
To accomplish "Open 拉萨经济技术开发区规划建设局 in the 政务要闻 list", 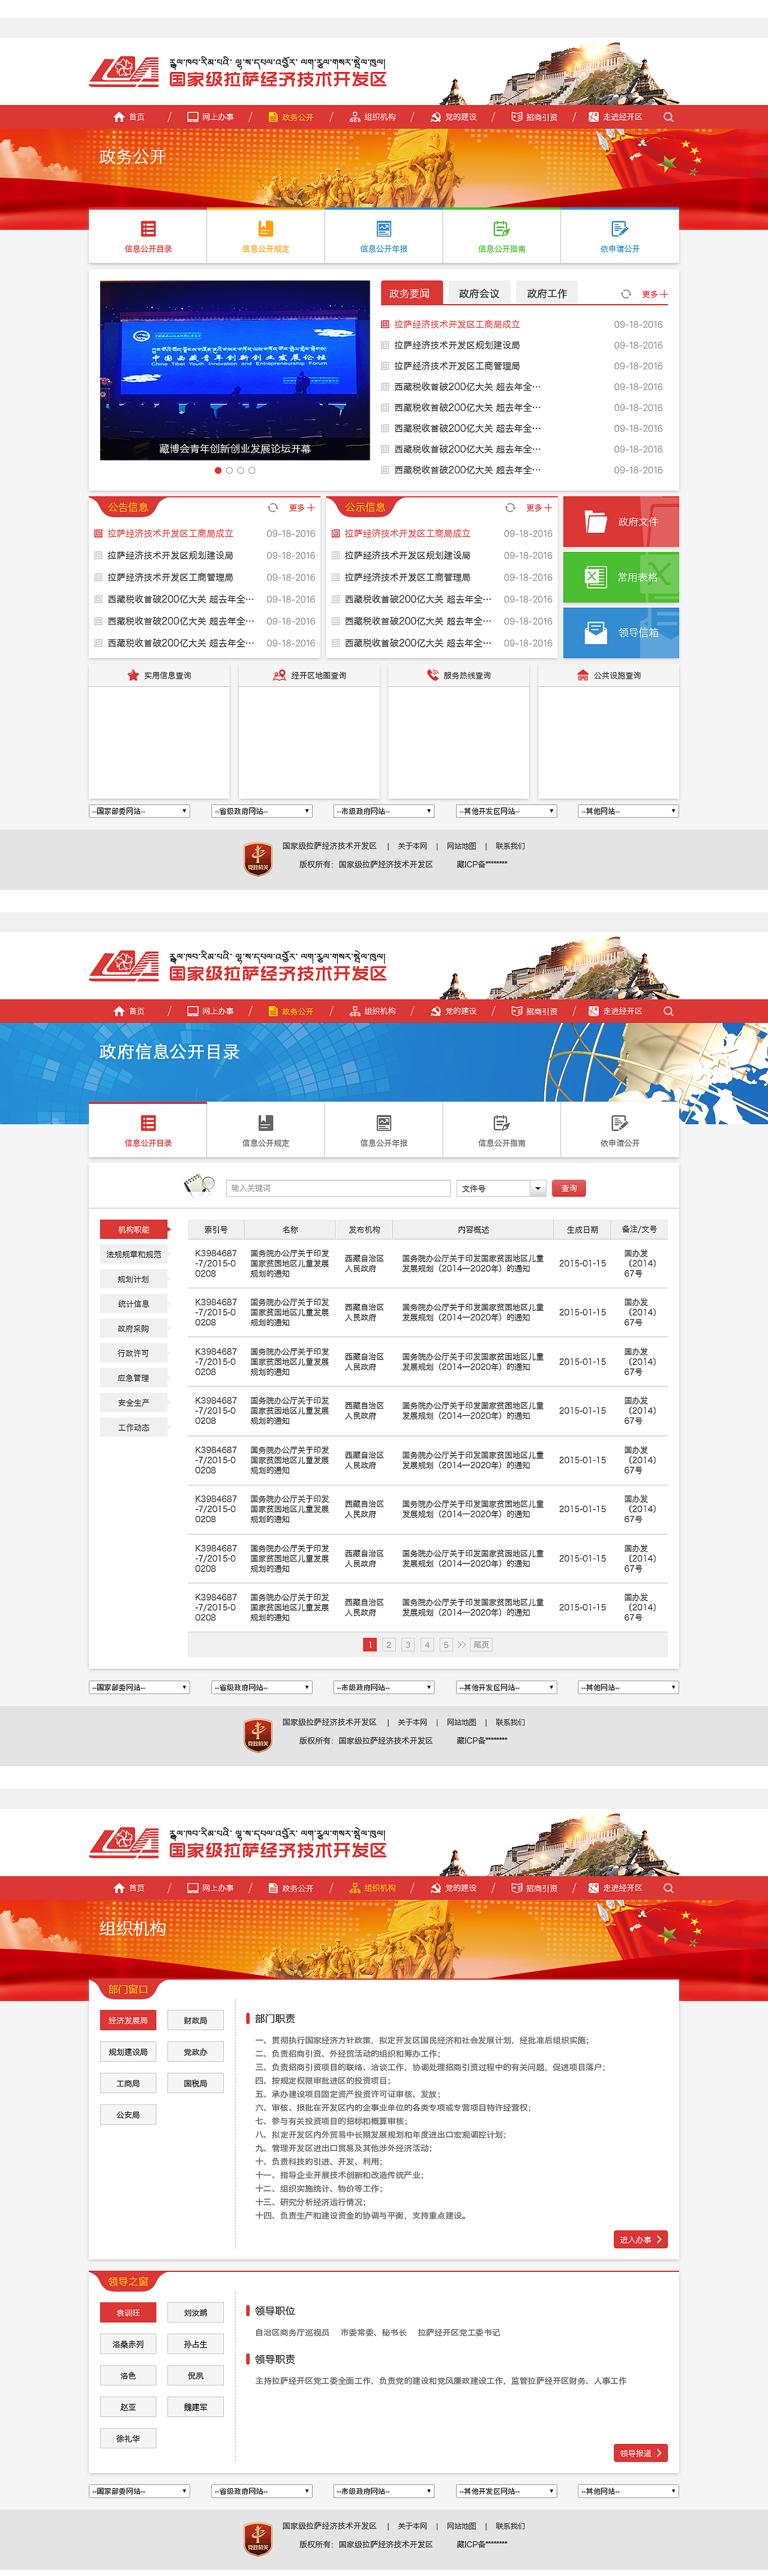I will click(457, 345).
